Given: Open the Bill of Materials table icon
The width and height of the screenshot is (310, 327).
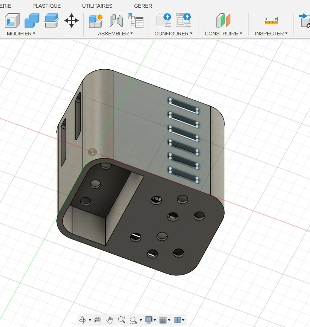Looking at the screenshot, I should coord(136,20).
